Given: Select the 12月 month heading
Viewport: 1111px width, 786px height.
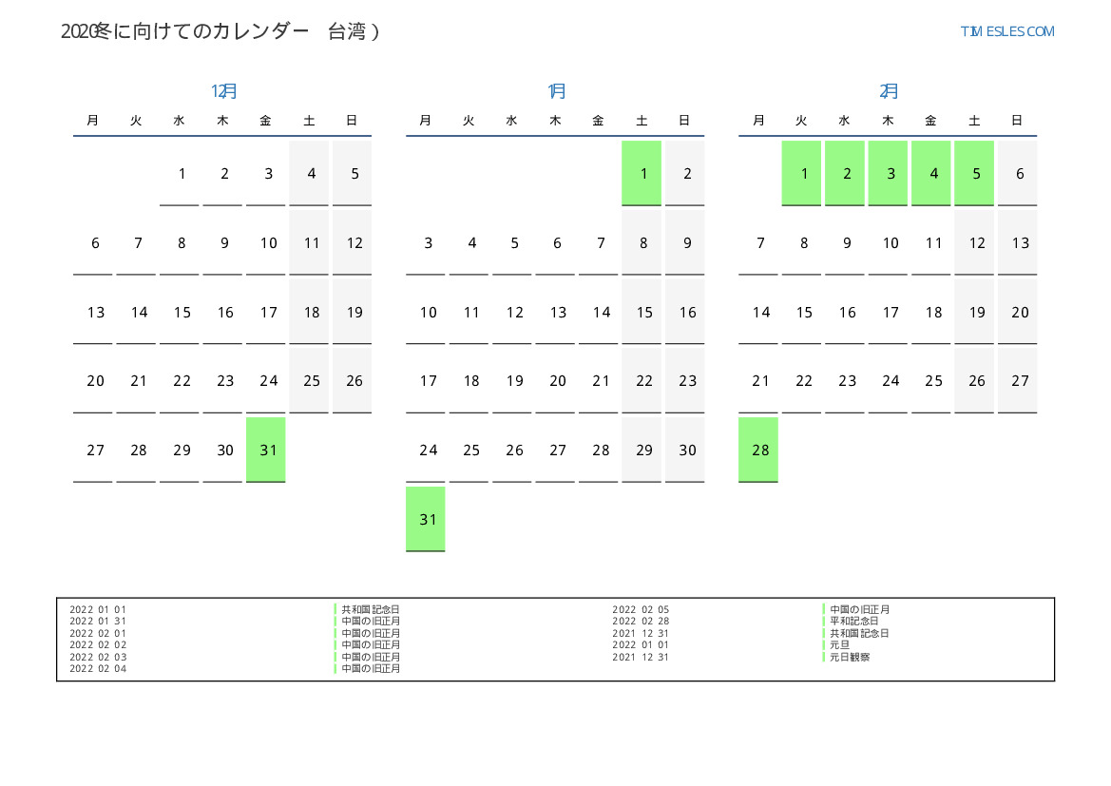Looking at the screenshot, I should pyautogui.click(x=223, y=90).
